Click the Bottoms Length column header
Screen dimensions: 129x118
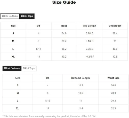80,78
